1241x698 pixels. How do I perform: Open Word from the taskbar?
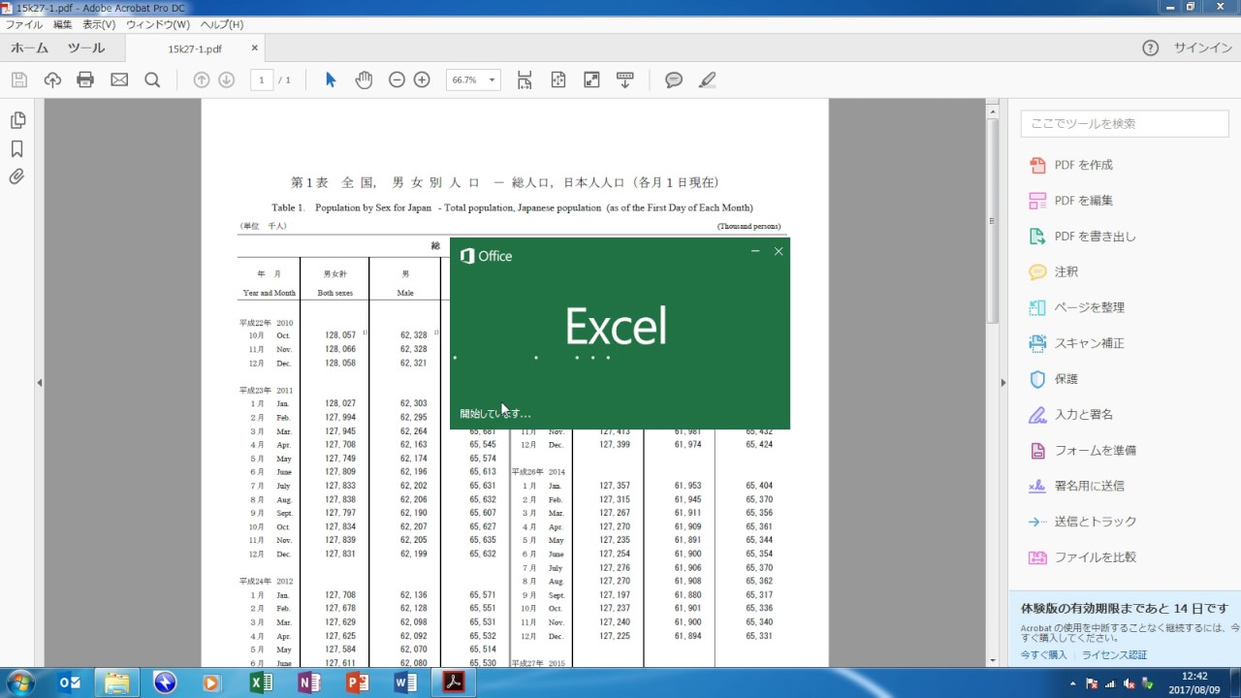point(405,682)
